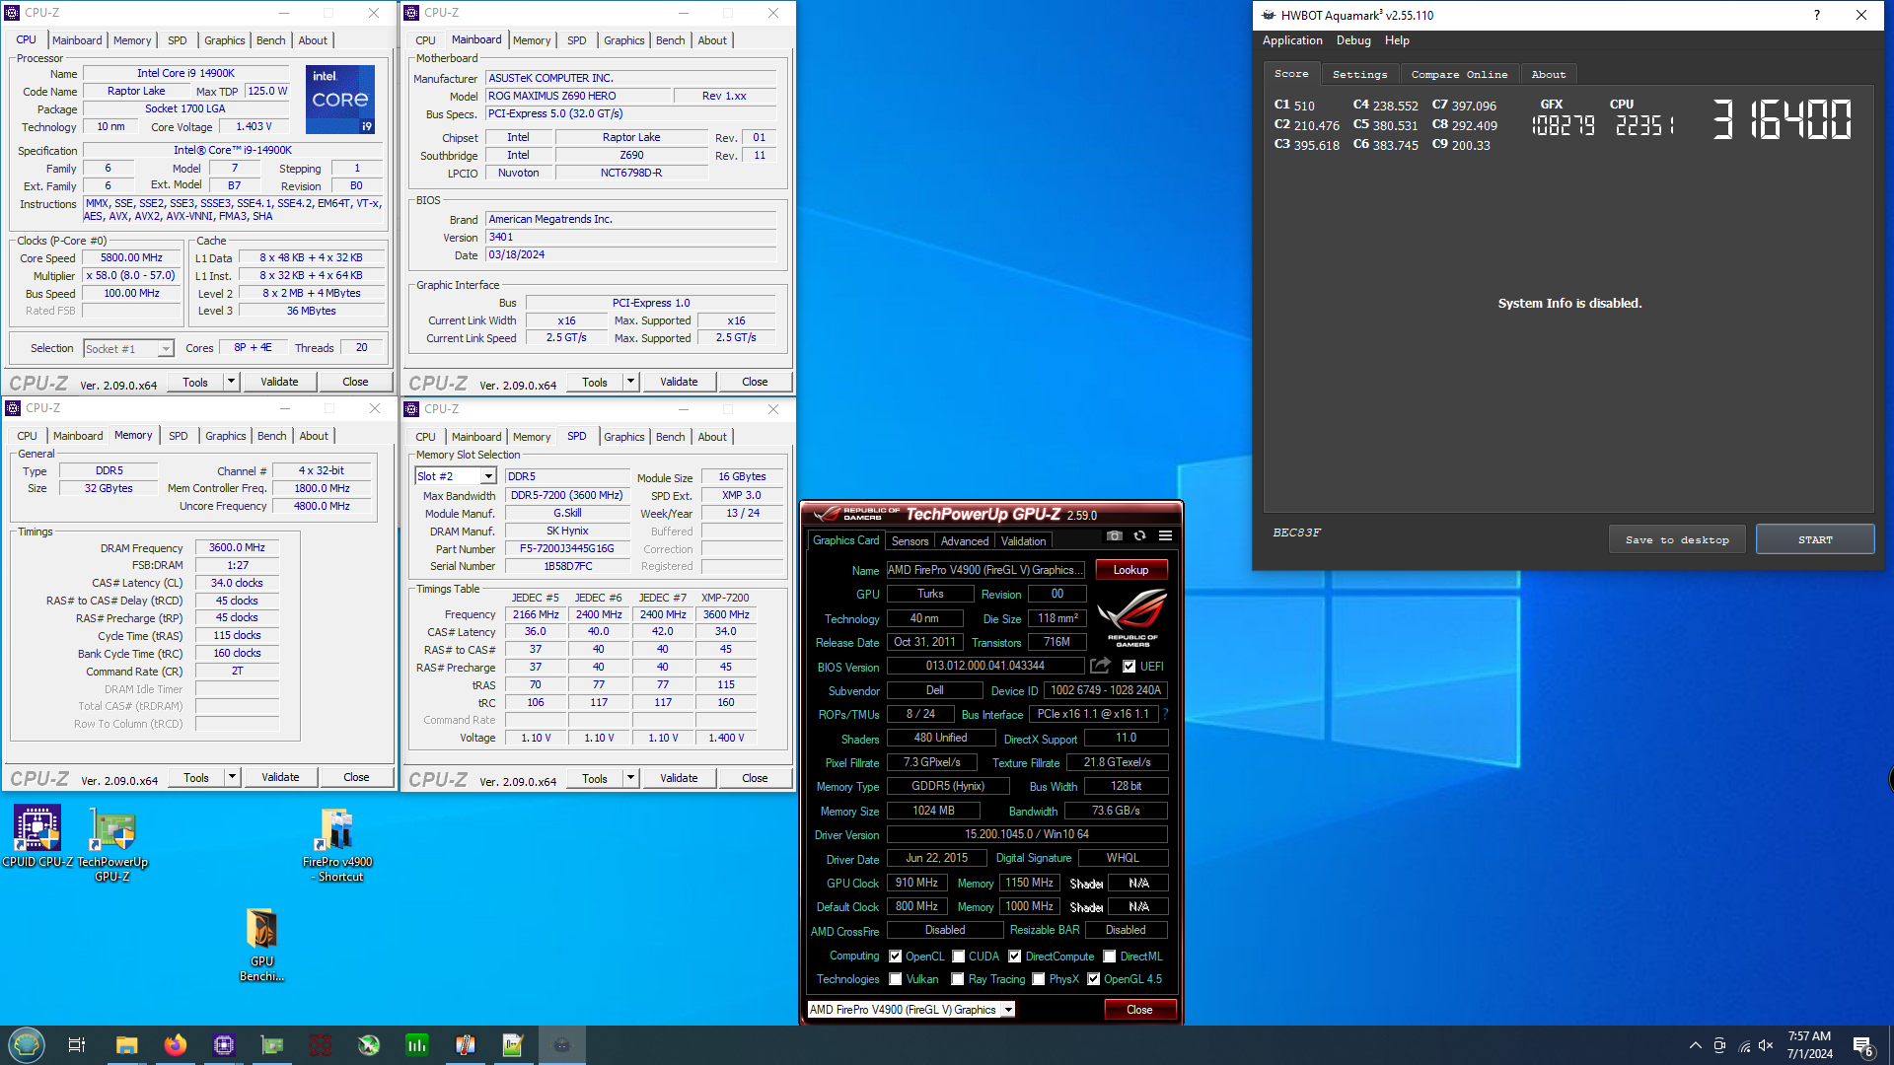Viewport: 1894px width, 1065px height.
Task: Click Tools in the top-left CPU-Z window
Action: [195, 382]
